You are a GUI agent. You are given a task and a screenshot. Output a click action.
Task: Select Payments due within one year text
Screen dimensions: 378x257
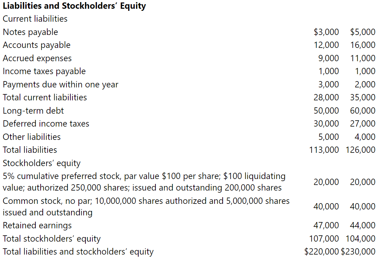pos(61,85)
